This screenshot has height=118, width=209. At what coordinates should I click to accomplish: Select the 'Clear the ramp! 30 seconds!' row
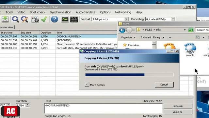[x=58, y=44]
